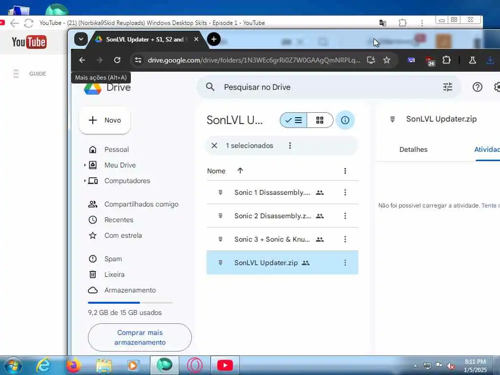Click the Google Drive logo
This screenshot has width=500, height=375.
click(x=92, y=88)
